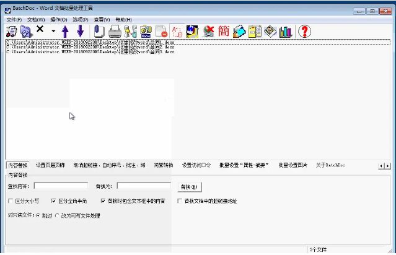Viewport: 396px width, 255px height.
Task: Click the A-to-B content replace icon
Action: pos(177,32)
